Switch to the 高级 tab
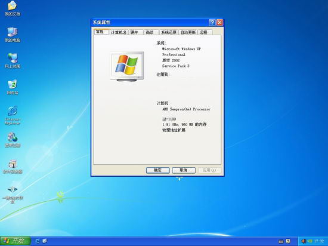 tap(151, 32)
